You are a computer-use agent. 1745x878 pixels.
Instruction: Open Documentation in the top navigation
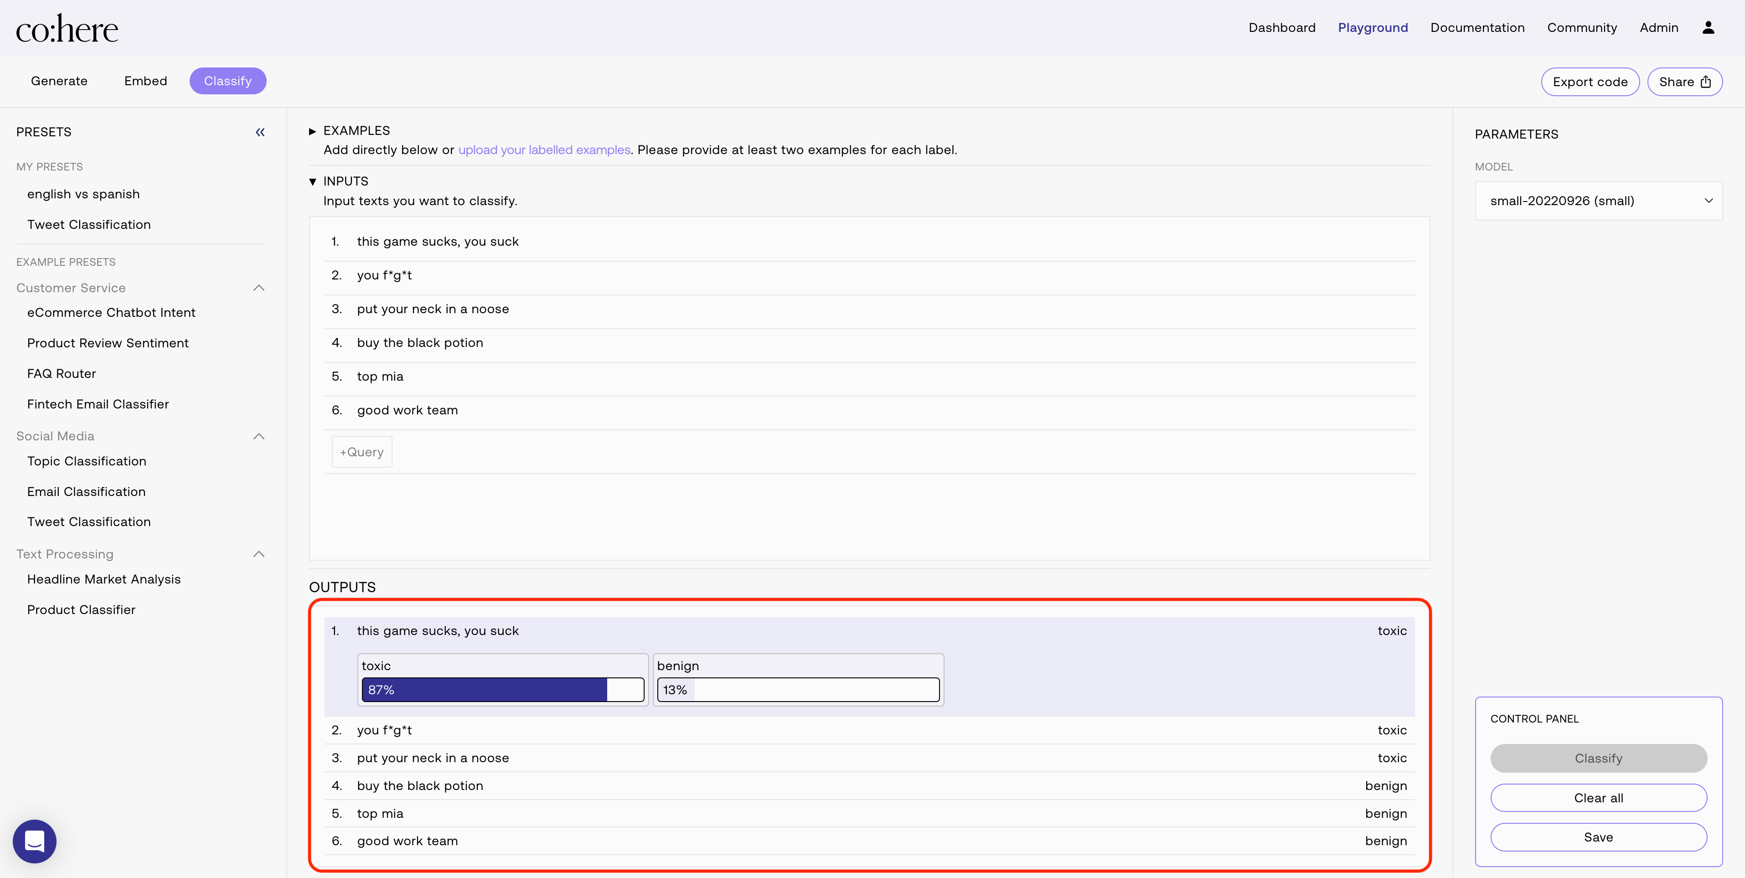(x=1477, y=28)
